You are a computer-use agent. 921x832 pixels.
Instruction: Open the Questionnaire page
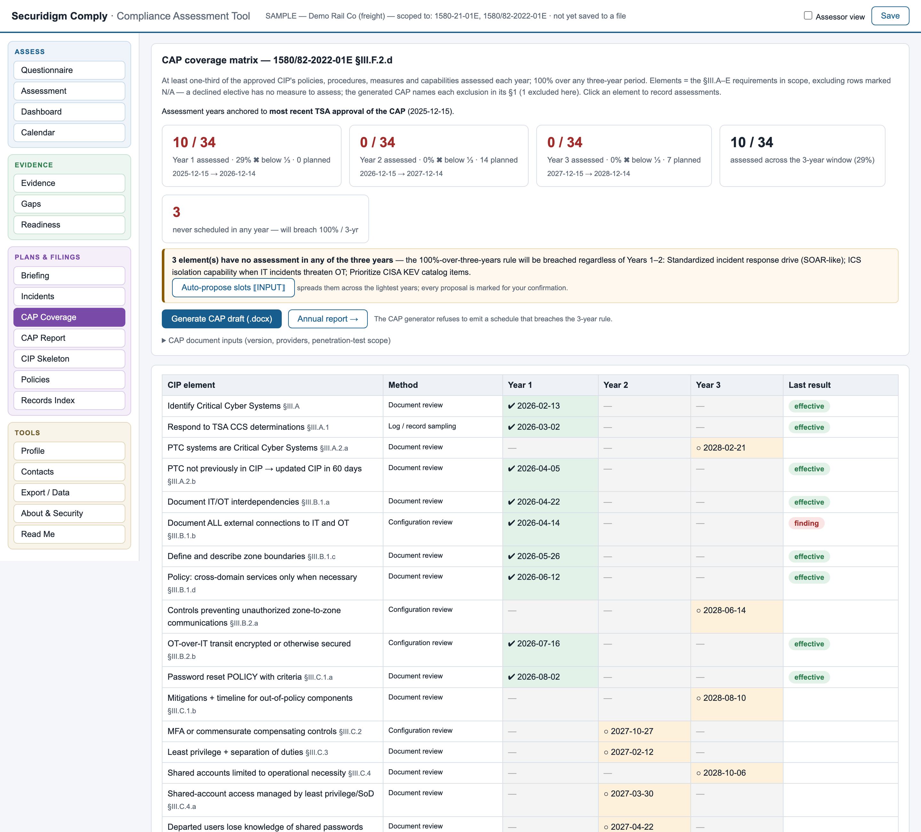coord(69,70)
